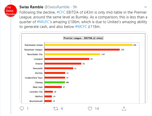The width and height of the screenshot is (152, 116).
Task: Like the tweet with heart icon
Action: pyautogui.click(x=90, y=108)
